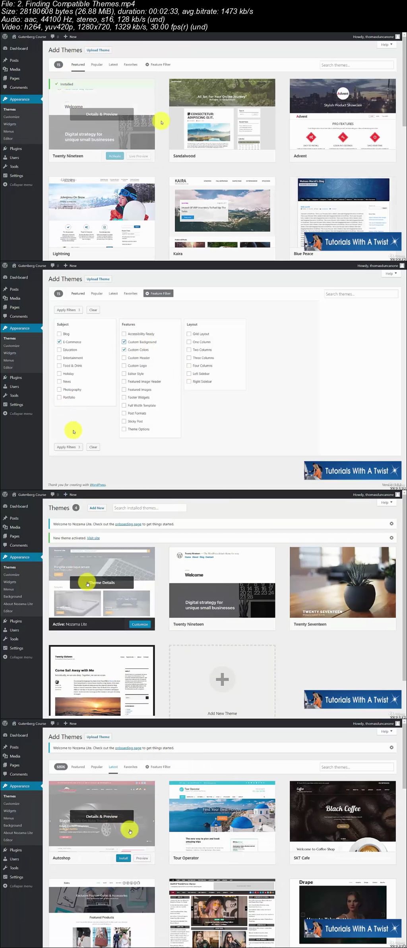Click Search installed themes field
The image size is (407, 948).
click(149, 508)
